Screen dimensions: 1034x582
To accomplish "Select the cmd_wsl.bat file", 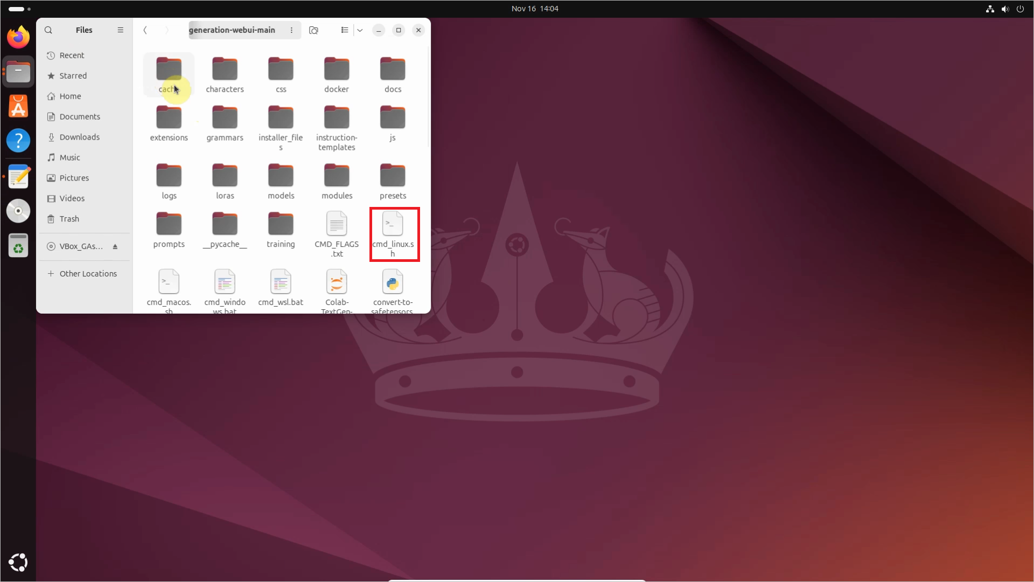I will click(281, 288).
